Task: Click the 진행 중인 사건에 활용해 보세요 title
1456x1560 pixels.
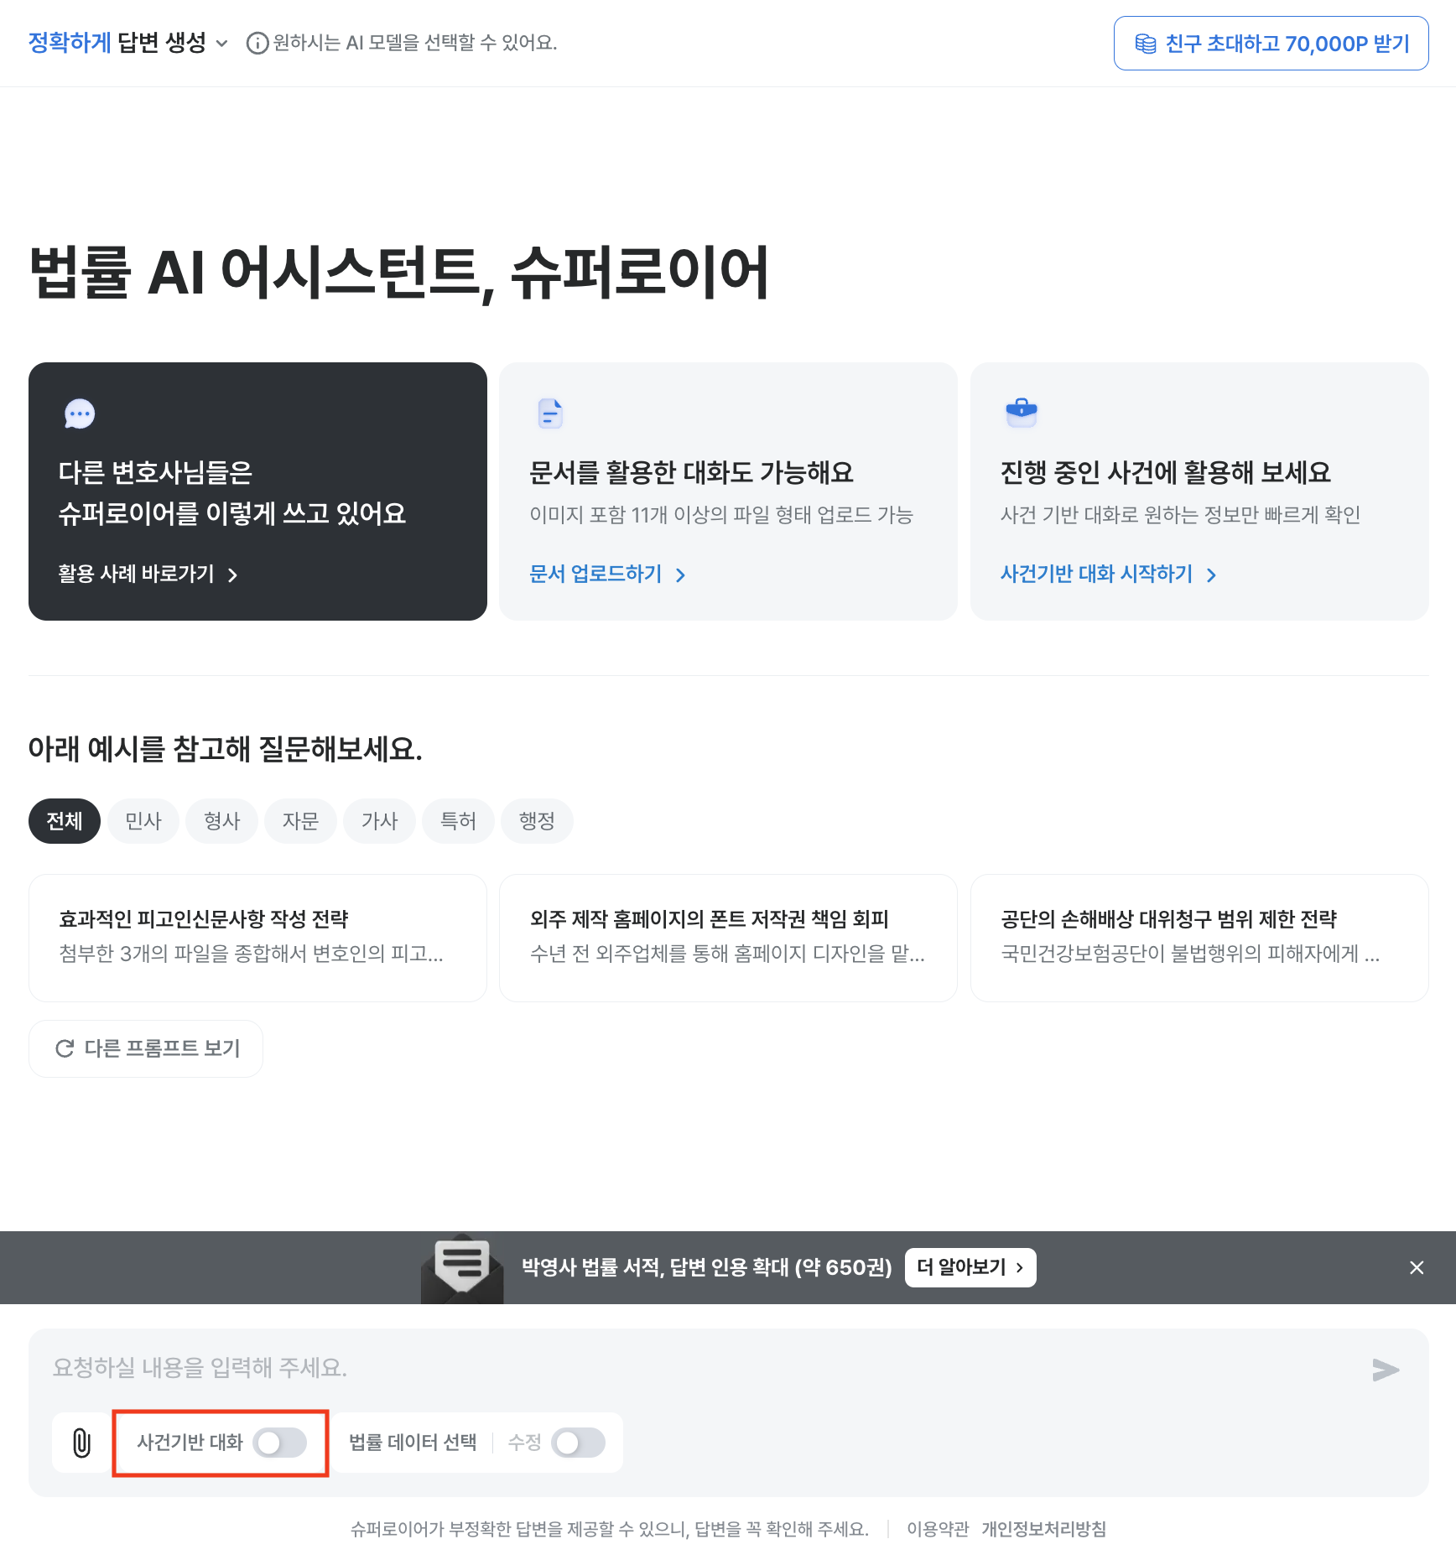Action: [1166, 473]
